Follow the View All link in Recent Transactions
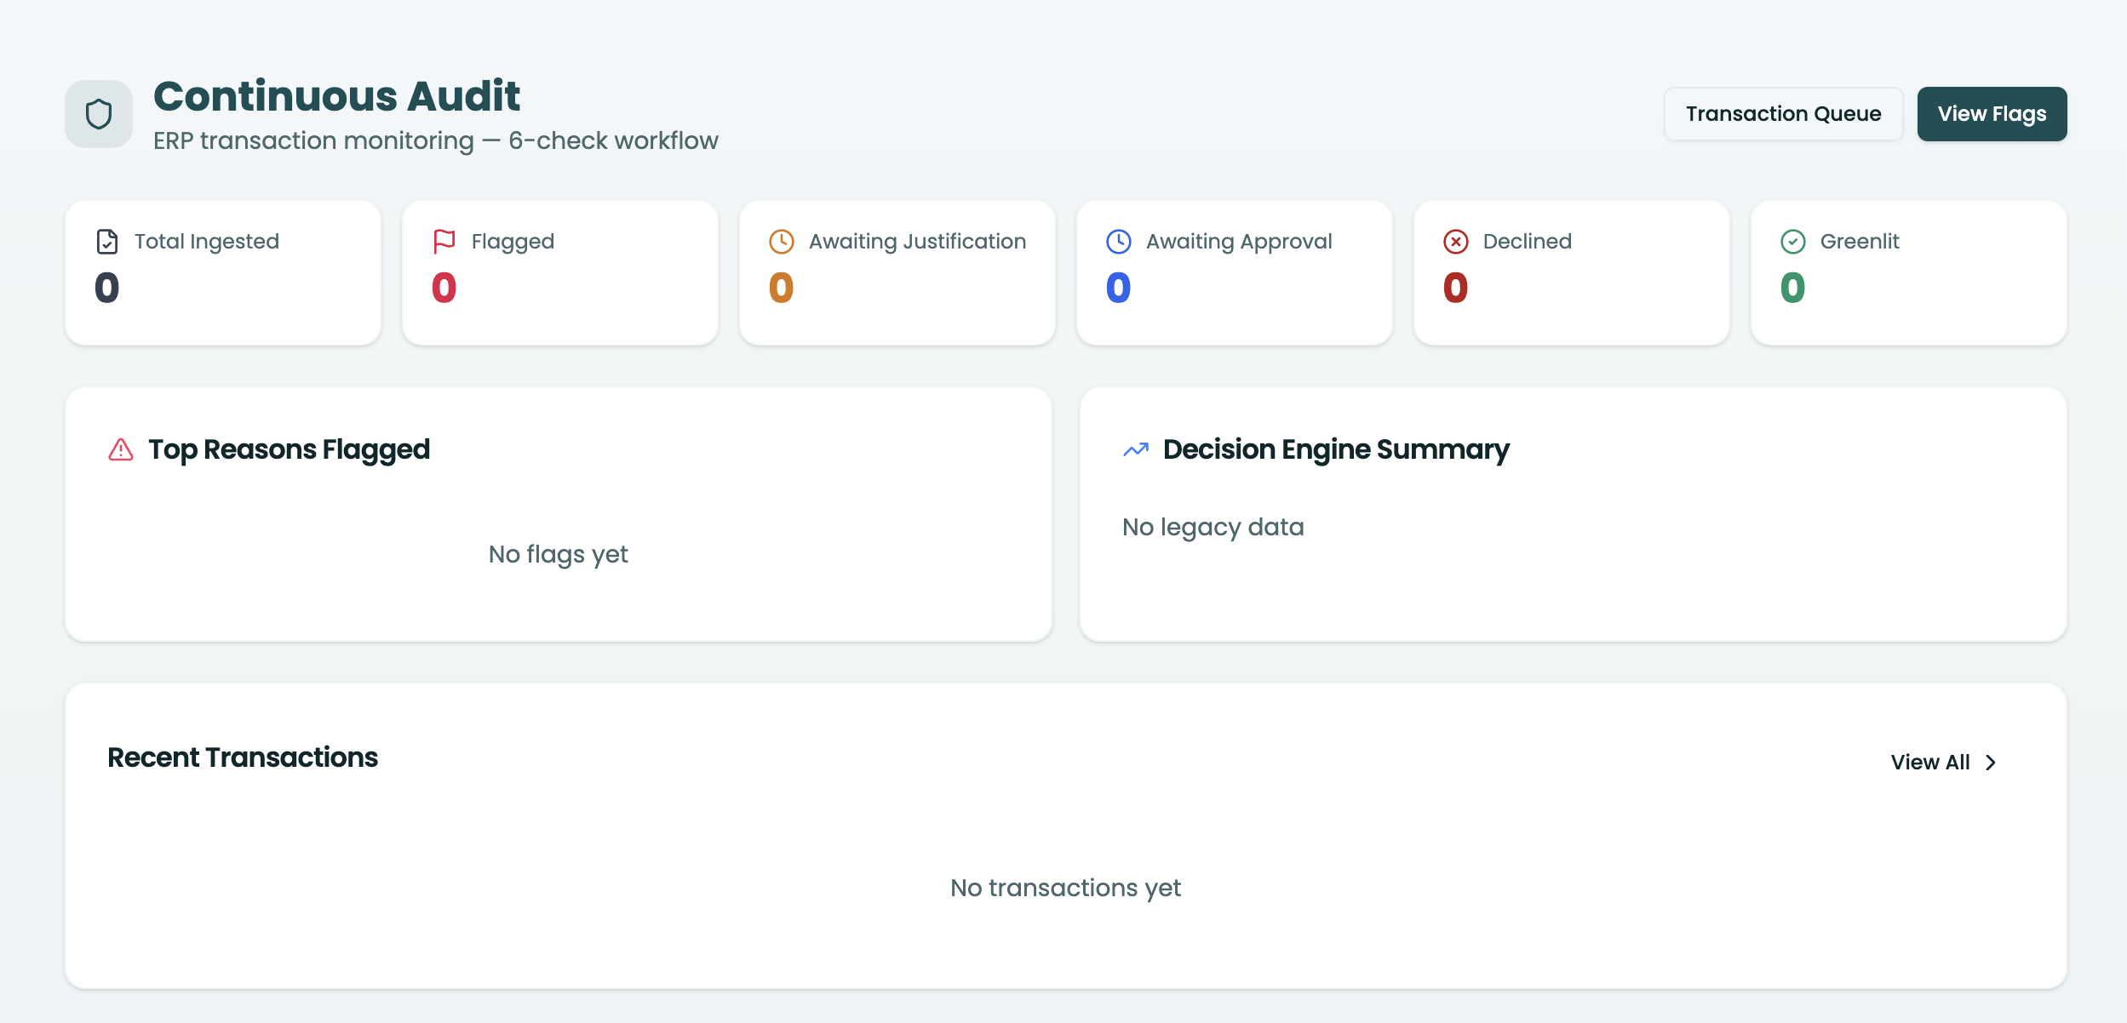 point(1944,763)
